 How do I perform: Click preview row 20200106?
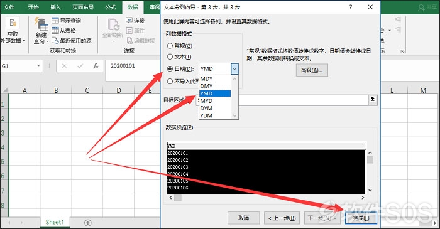point(267,188)
